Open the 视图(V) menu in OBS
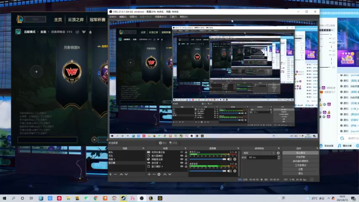The height and width of the screenshot is (202, 359). click(133, 17)
